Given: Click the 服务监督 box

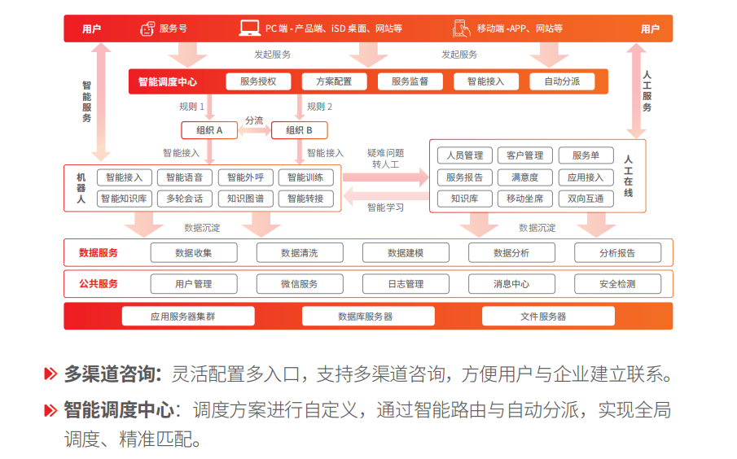Looking at the screenshot, I should (x=410, y=81).
